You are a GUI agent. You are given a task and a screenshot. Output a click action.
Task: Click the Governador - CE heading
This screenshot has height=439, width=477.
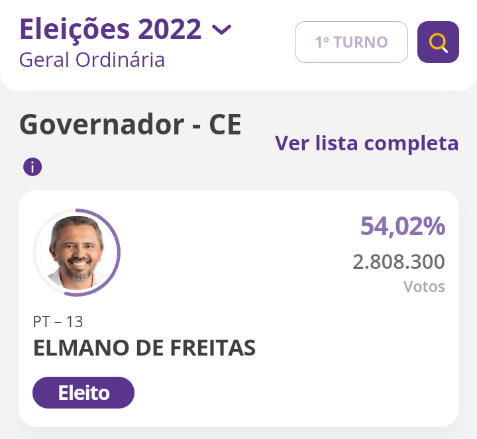131,124
